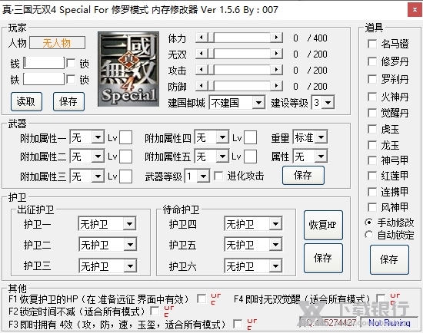
Task: Check the 锁 box next to 铁
Action: click(x=72, y=80)
